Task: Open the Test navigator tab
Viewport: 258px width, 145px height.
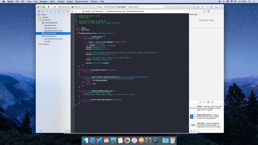Action: tap(55, 11)
